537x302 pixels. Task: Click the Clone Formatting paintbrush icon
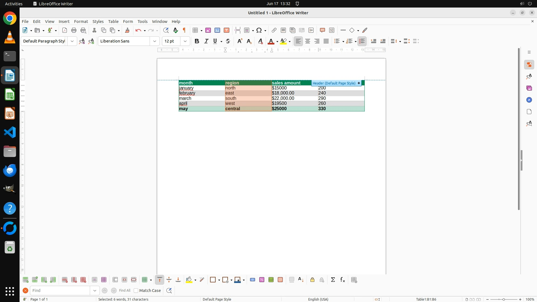click(x=127, y=30)
